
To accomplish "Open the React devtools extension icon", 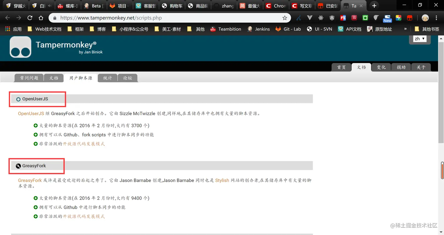I will (321, 18).
